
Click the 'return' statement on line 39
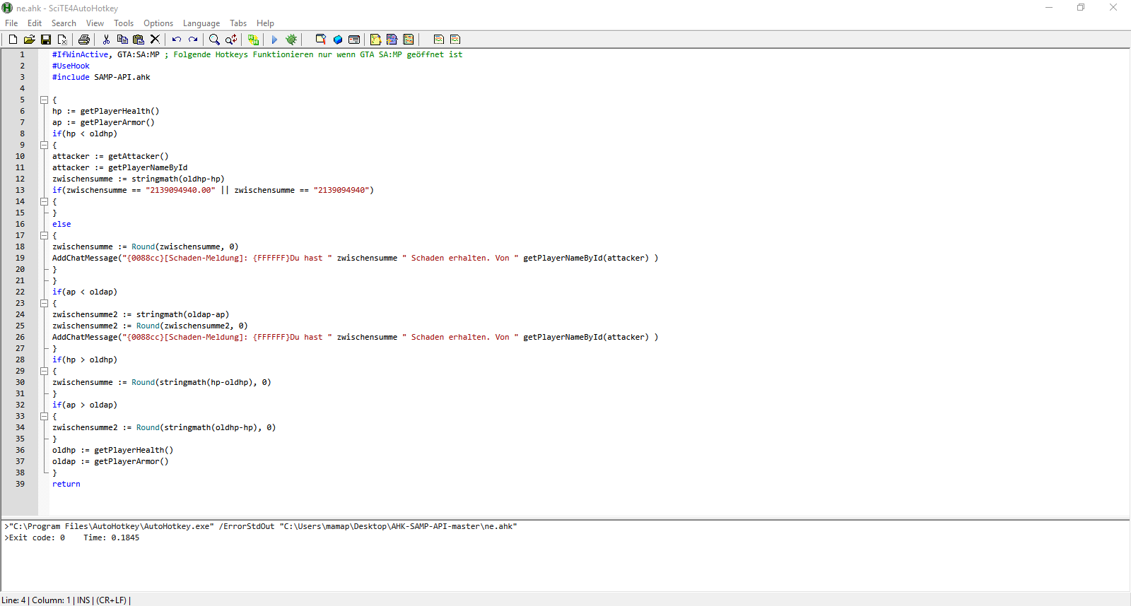66,484
